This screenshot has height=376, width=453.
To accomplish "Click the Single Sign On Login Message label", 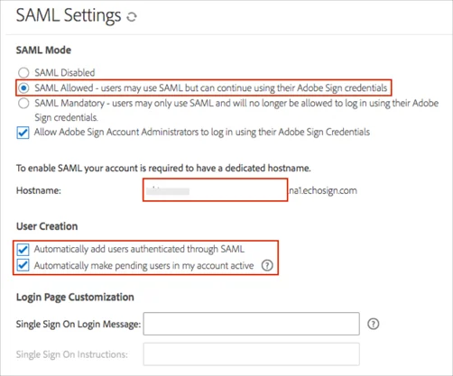I will click(79, 324).
